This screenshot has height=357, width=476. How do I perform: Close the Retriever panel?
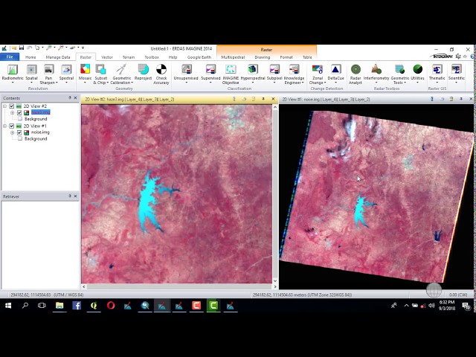click(75, 196)
